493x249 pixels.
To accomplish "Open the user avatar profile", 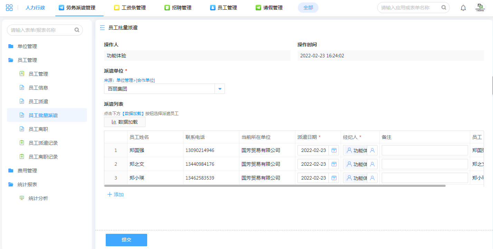I will tap(480, 8).
